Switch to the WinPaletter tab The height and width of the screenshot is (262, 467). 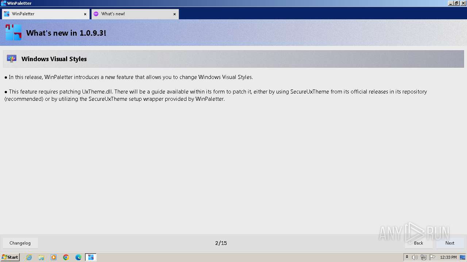tap(46, 14)
